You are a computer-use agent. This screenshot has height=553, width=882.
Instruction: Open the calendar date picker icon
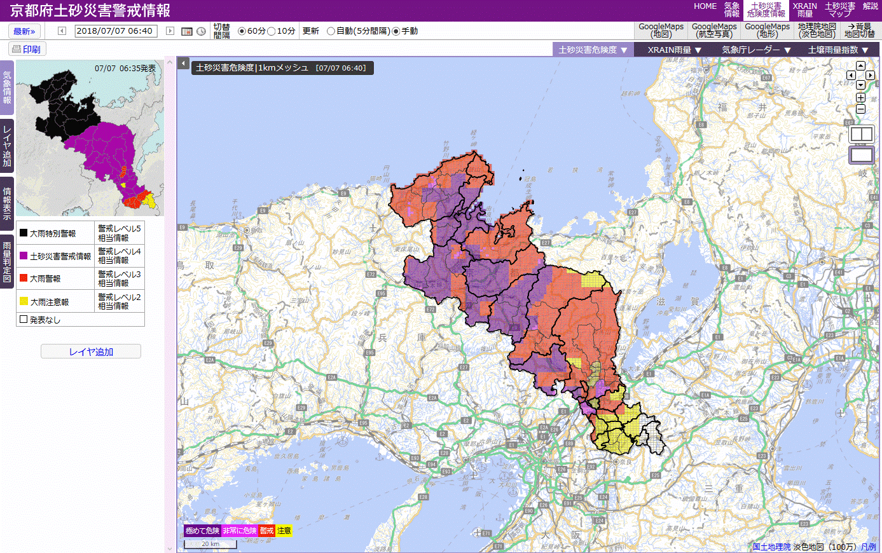[187, 31]
